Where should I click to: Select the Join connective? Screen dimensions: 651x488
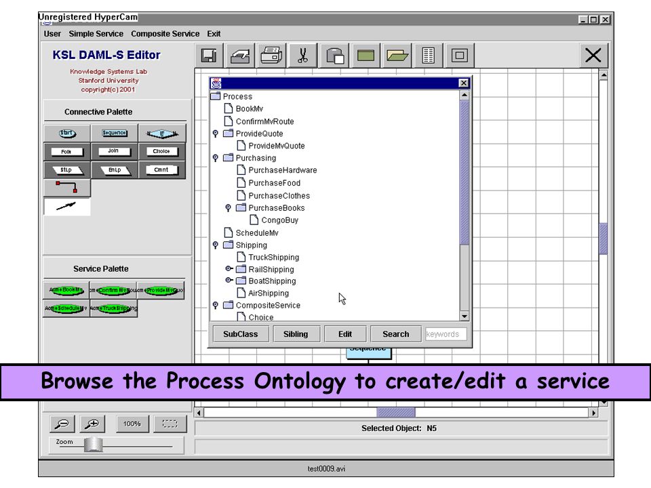[114, 151]
